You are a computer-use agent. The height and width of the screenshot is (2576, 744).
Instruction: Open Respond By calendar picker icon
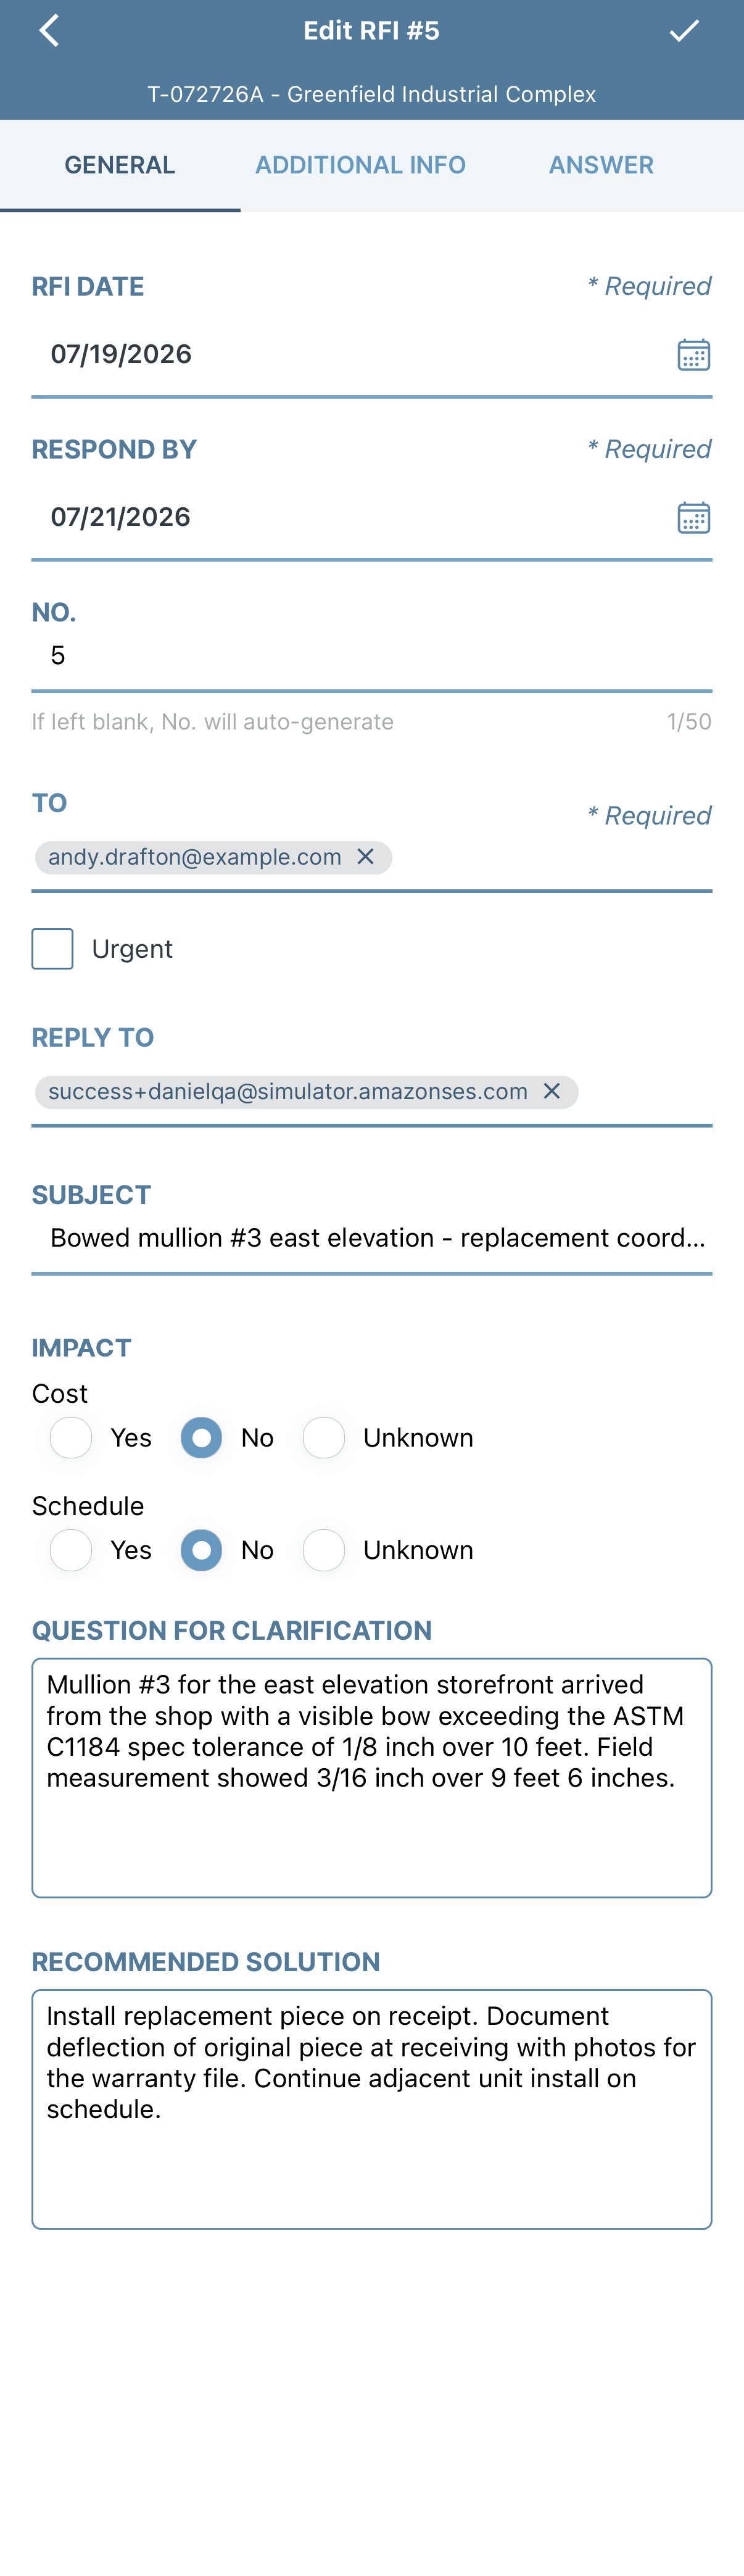coord(693,517)
